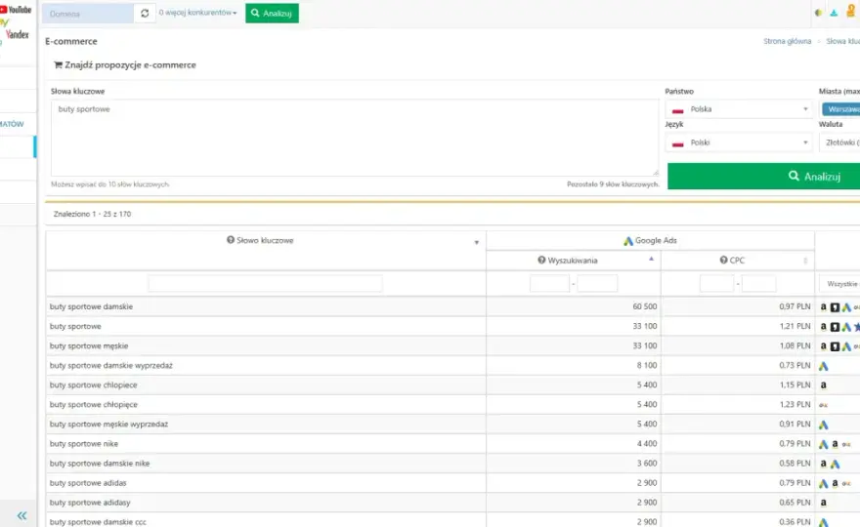Select keyword buty sportowe adidasy

(x=90, y=503)
